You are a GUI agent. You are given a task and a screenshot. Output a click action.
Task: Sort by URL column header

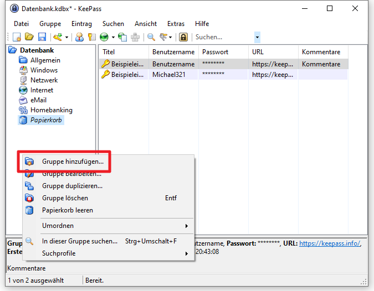(x=273, y=52)
